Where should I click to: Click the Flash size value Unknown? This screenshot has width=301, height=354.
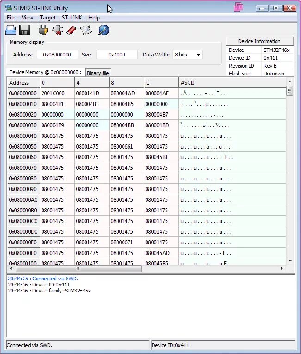(x=274, y=74)
